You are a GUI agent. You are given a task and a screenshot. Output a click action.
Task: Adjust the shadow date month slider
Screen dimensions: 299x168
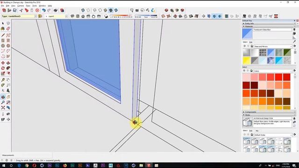pos(121,16)
